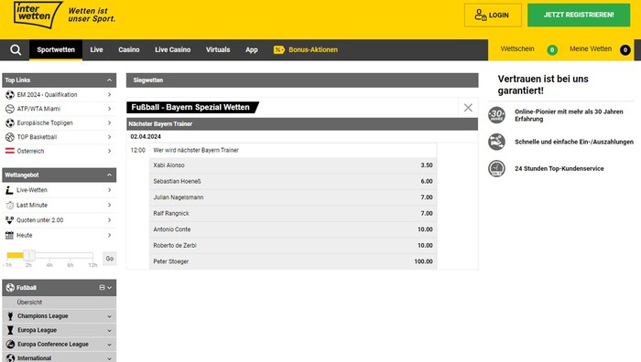The image size is (641, 362).
Task: Toggle the Fußball collapse-all box icon
Action: tap(102, 288)
